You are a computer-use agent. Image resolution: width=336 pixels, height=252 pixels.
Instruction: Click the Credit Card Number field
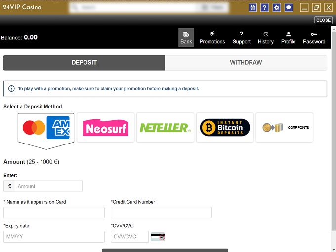[x=161, y=213]
